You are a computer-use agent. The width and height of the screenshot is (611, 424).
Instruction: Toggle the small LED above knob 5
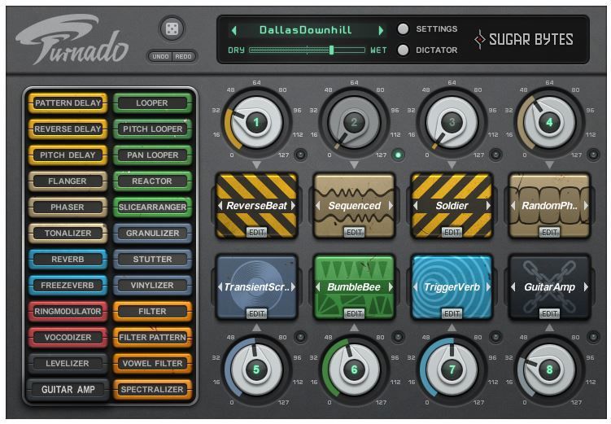click(x=300, y=337)
